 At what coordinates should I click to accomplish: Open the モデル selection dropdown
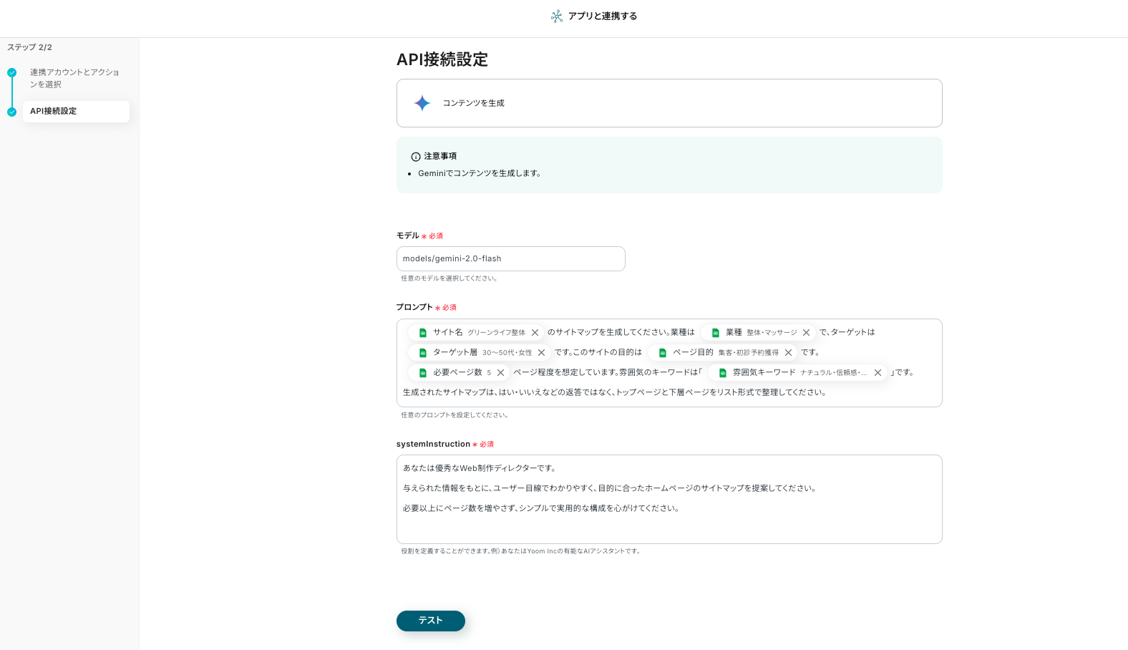(x=510, y=259)
